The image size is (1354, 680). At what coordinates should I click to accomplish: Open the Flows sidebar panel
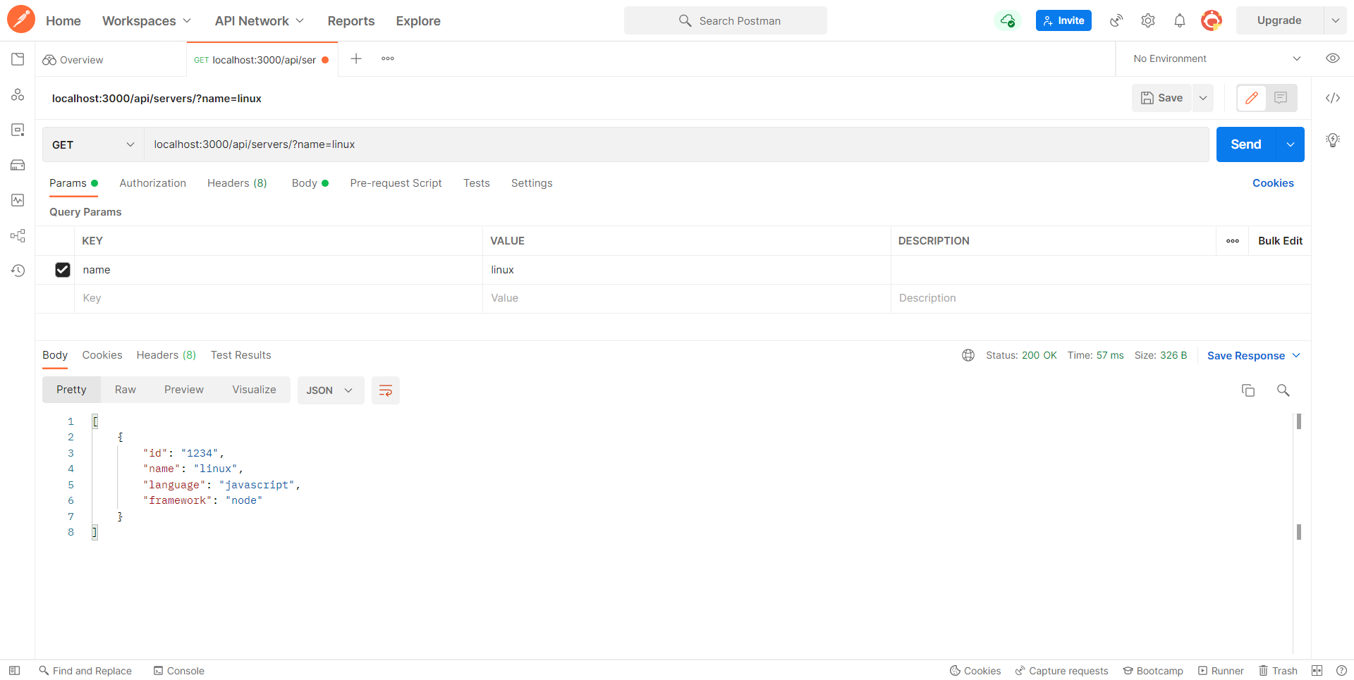(x=18, y=235)
